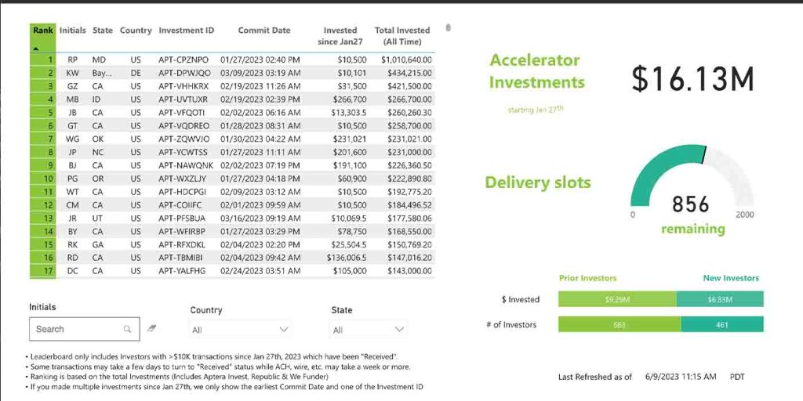803x401 pixels.
Task: Sort table by Total Invested column header
Action: (x=402, y=35)
